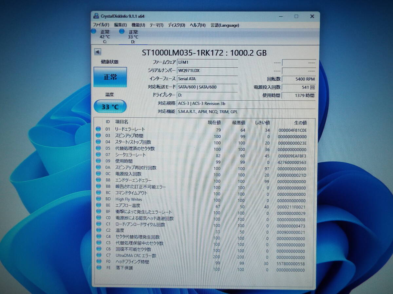The width and height of the screenshot is (393, 294).
Task: Click status circle for ID 0A スピンアップ再試行回数
Action: pos(98,168)
